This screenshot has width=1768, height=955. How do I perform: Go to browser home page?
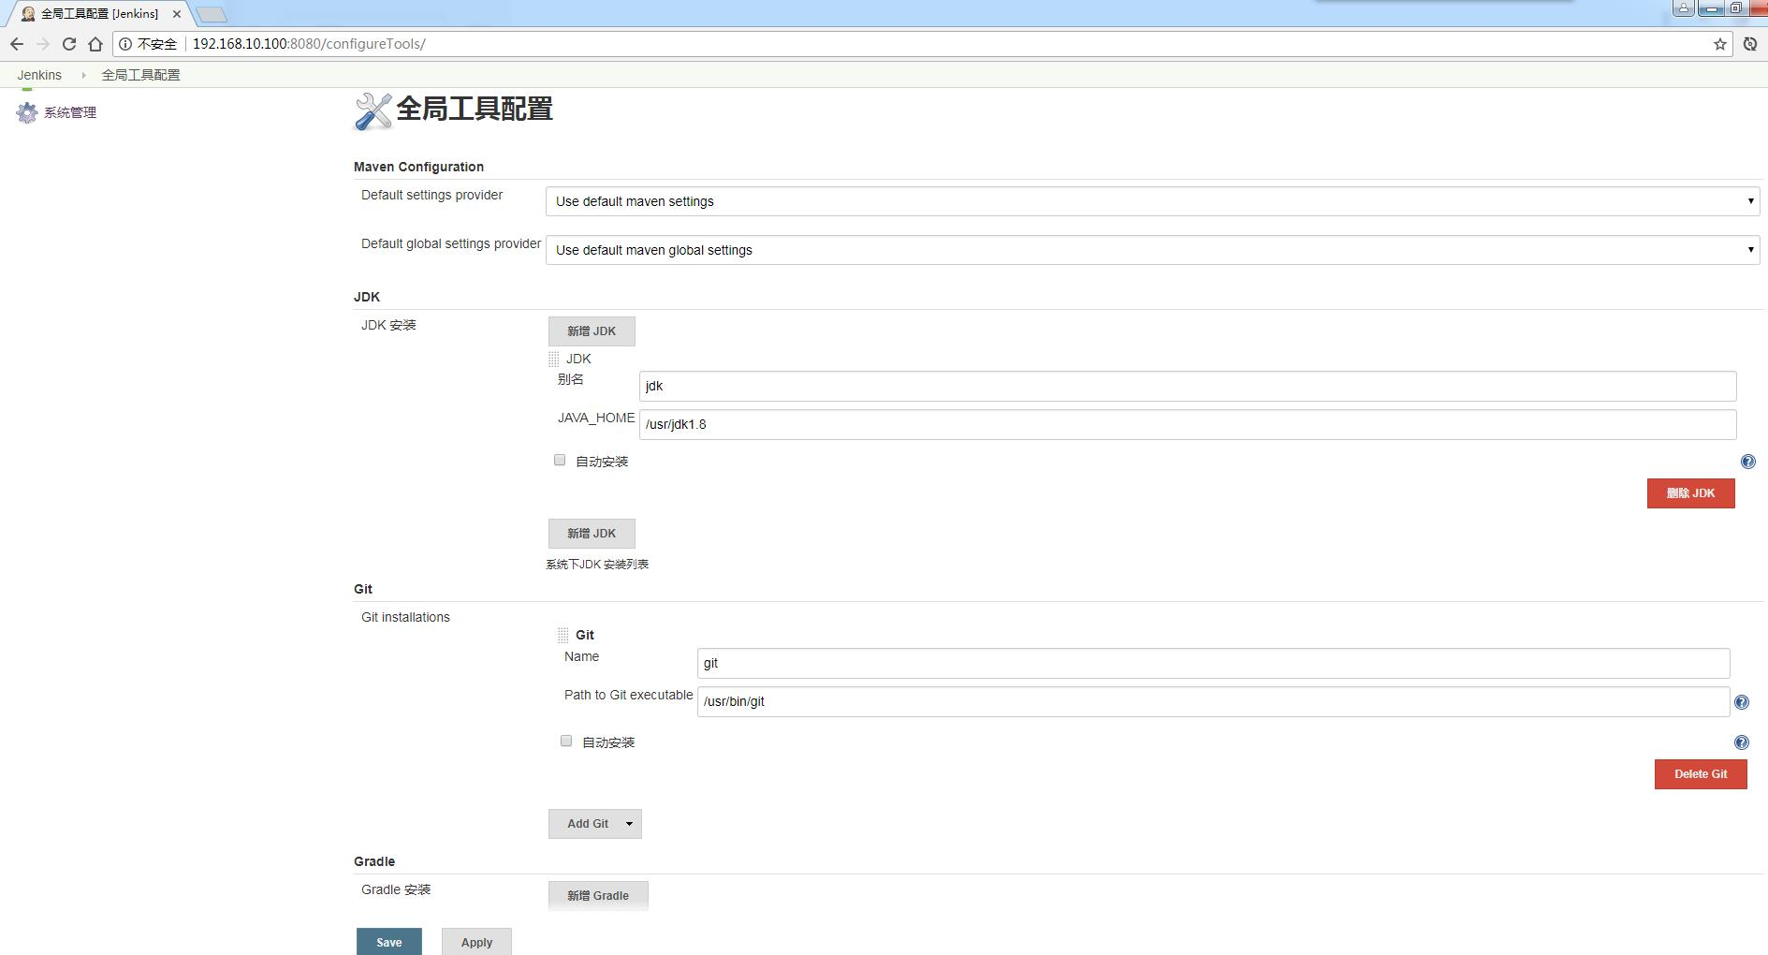pyautogui.click(x=95, y=44)
